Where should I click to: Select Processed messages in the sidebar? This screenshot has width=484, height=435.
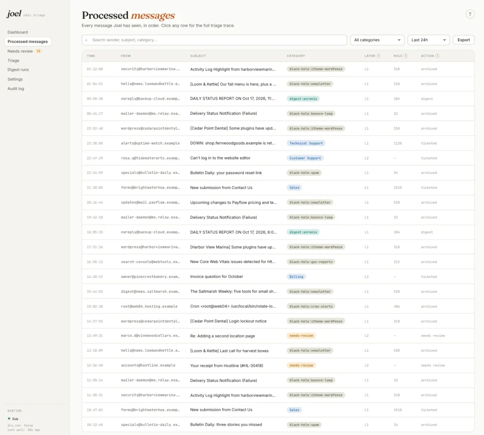(28, 41)
